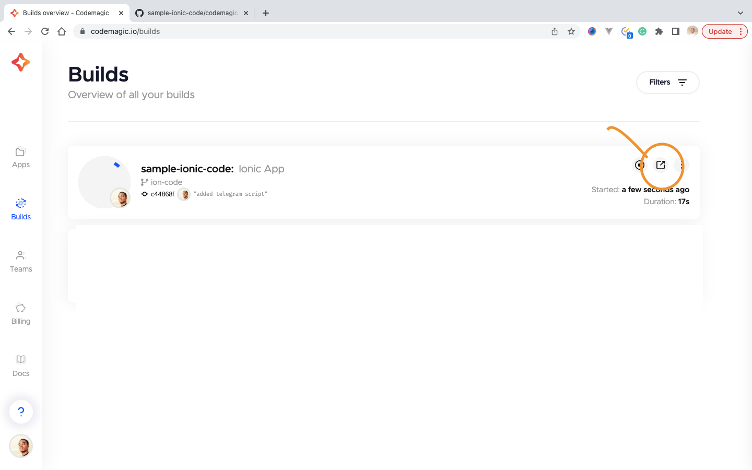Go to Builds in the sidebar
The height and width of the screenshot is (470, 752).
point(21,210)
